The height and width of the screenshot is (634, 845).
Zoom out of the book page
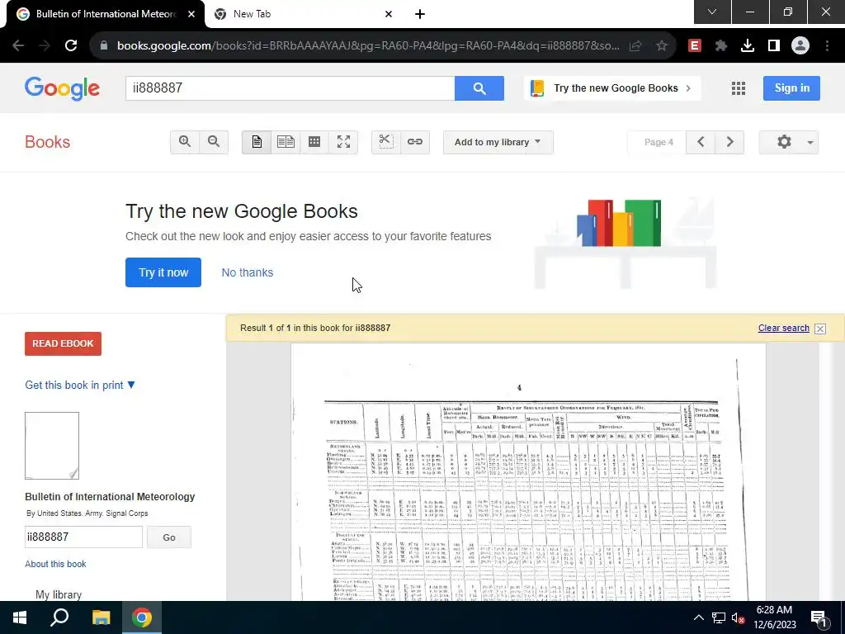pyautogui.click(x=214, y=142)
